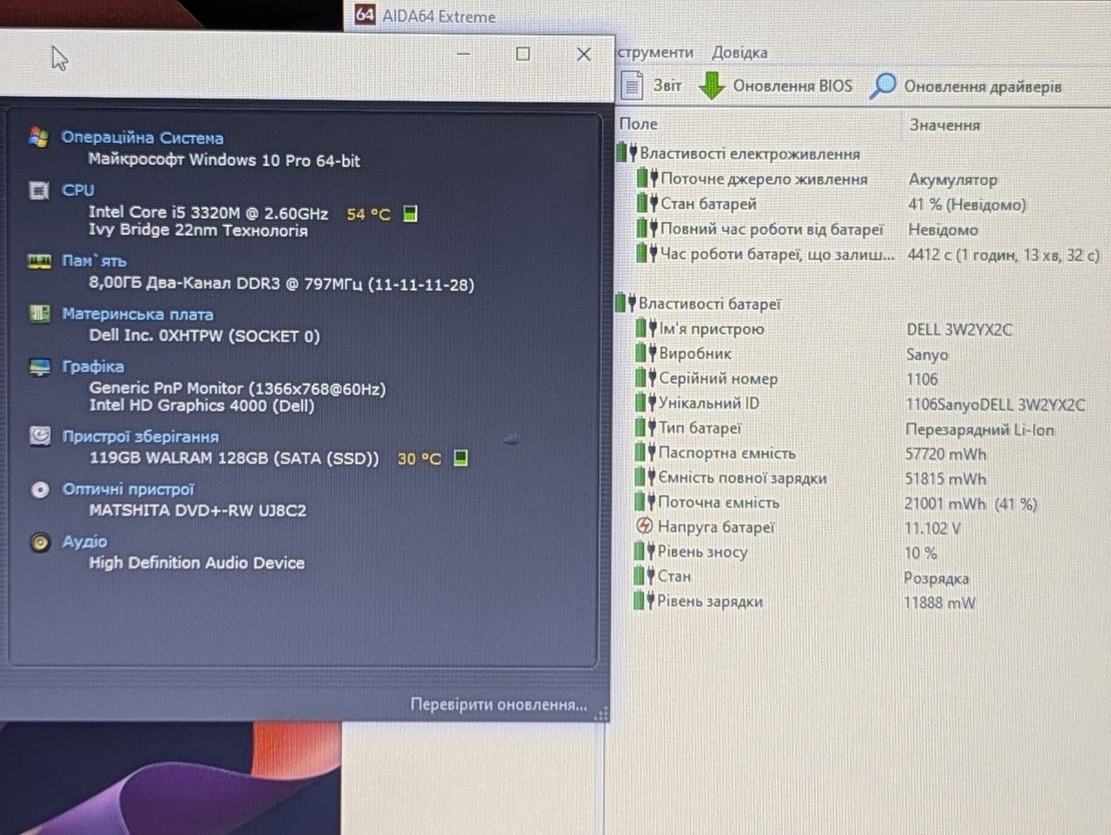Click the green CPU temperature indicator icon
Screen dimensions: 1111x835
411,213
